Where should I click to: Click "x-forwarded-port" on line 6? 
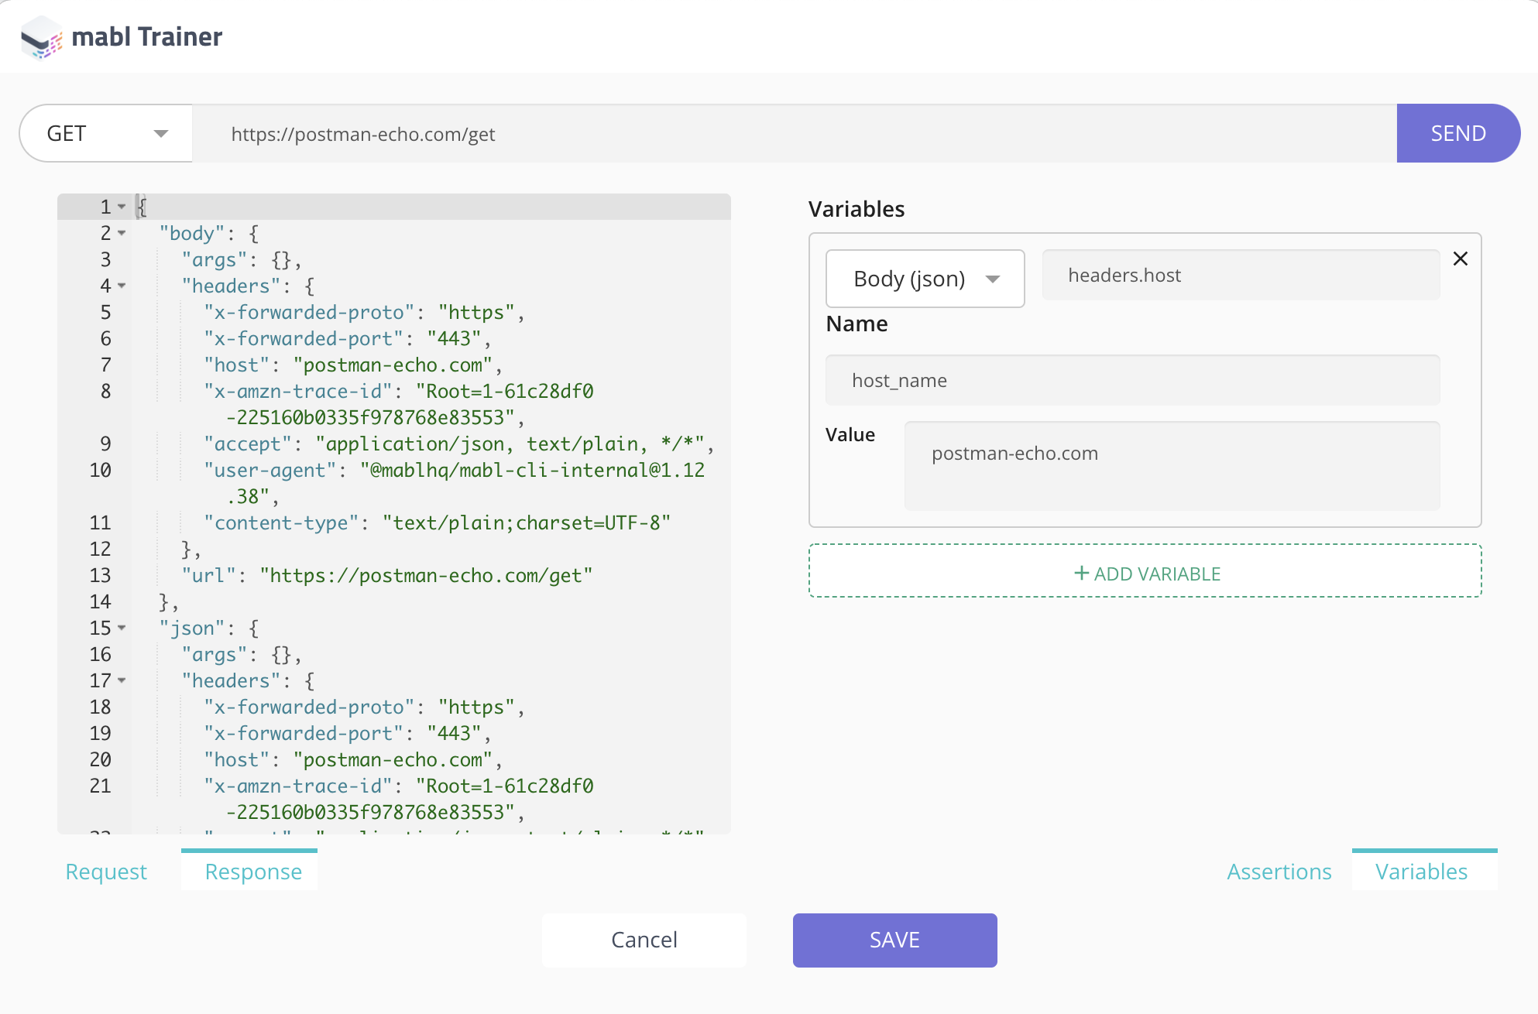pos(348,338)
